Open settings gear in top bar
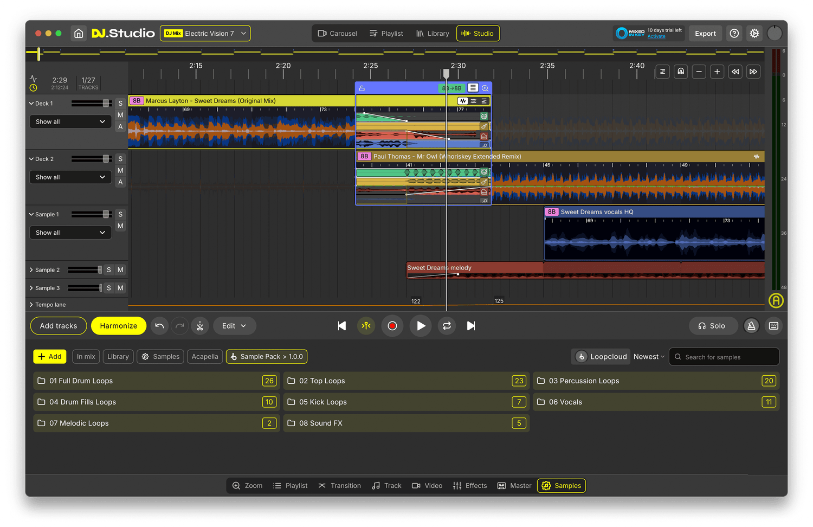Screen dimensions: 813x527 click(x=754, y=34)
